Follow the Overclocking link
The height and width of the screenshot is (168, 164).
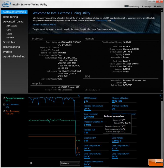pos(101,21)
